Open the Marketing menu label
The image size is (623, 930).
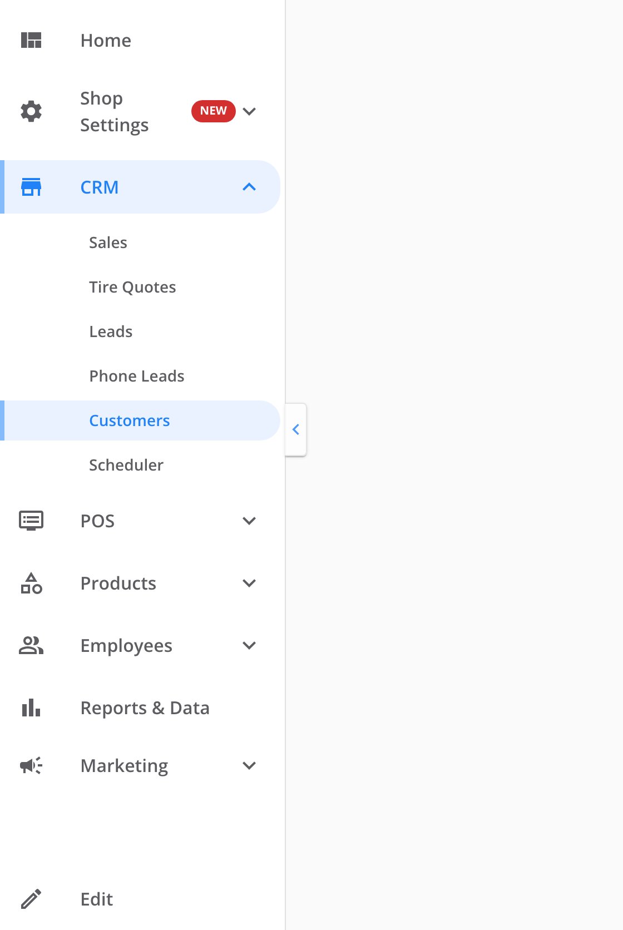[124, 766]
